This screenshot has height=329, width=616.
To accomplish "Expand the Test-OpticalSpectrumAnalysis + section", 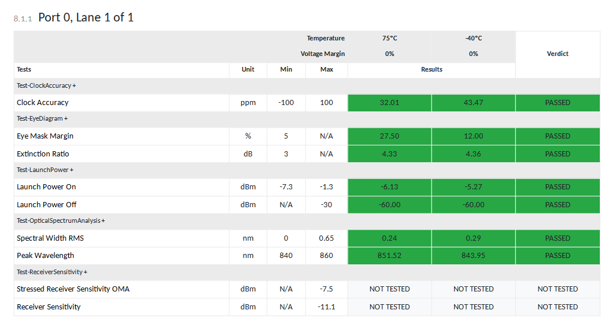I will coord(61,220).
